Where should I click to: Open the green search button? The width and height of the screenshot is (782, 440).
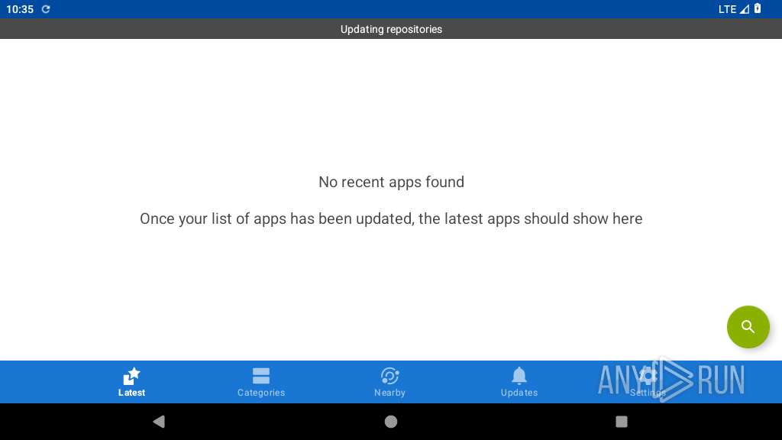[748, 327]
